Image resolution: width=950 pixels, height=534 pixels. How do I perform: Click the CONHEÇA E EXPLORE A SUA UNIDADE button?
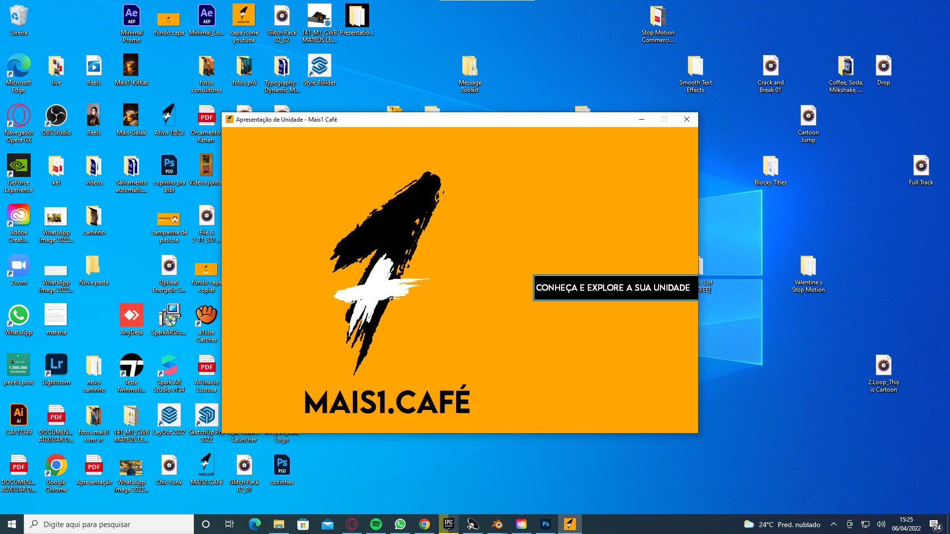pyautogui.click(x=615, y=288)
